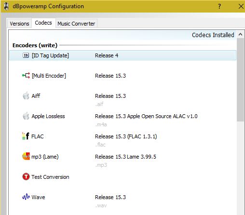The image size is (245, 215).
Task: Click Aiff's 'Release 15.3' version text
Action: point(110,96)
